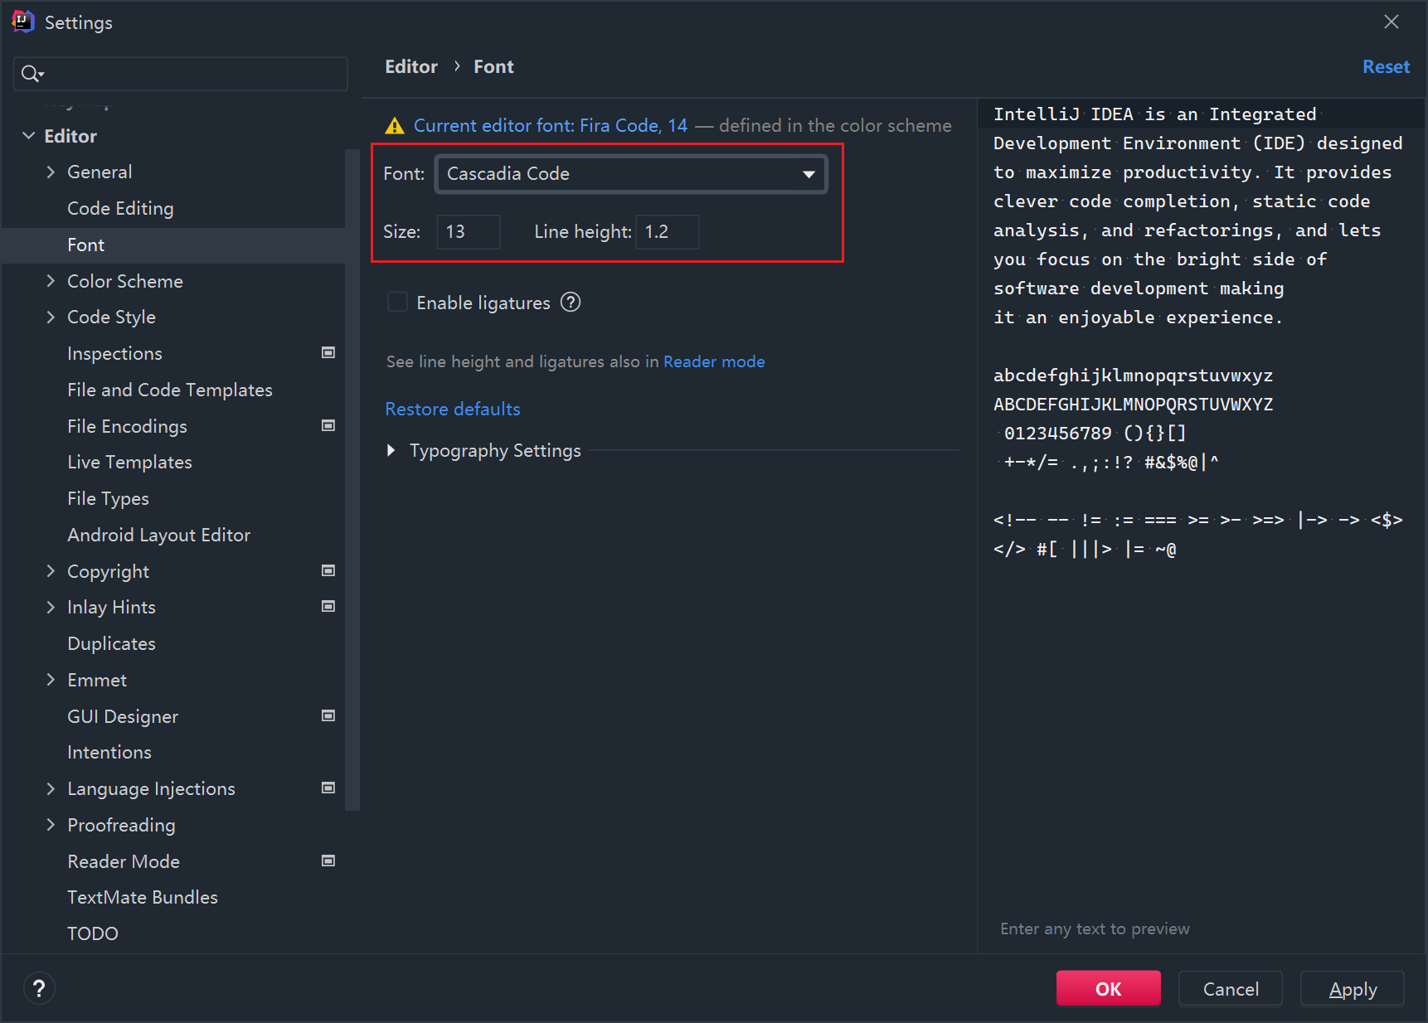Expand the Code Style node
This screenshot has height=1023, width=1428.
pos(51,318)
